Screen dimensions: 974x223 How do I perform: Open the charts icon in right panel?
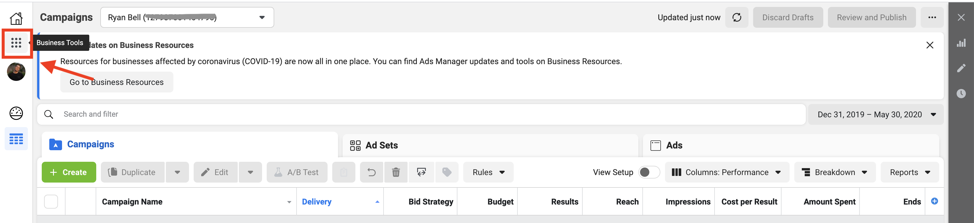coord(961,43)
